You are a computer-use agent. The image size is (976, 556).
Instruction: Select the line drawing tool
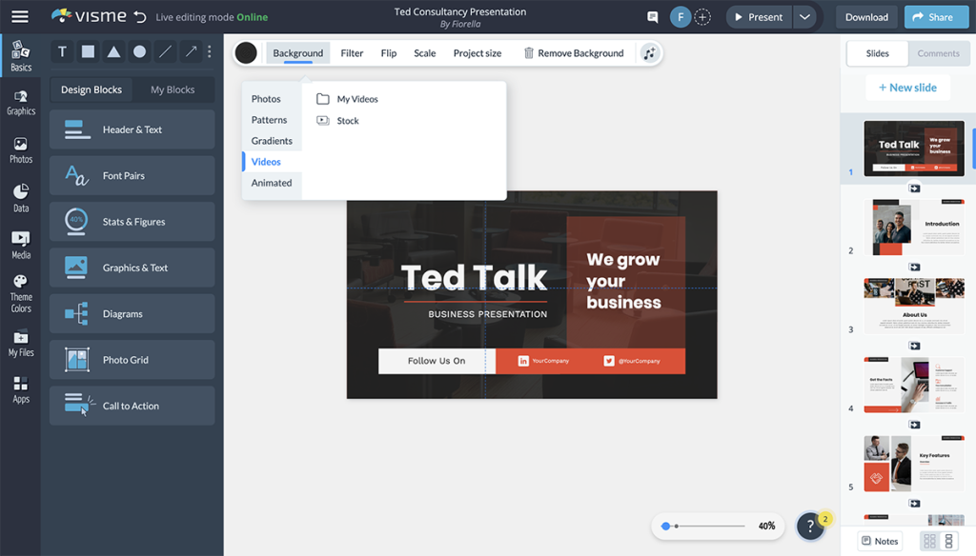(x=163, y=51)
